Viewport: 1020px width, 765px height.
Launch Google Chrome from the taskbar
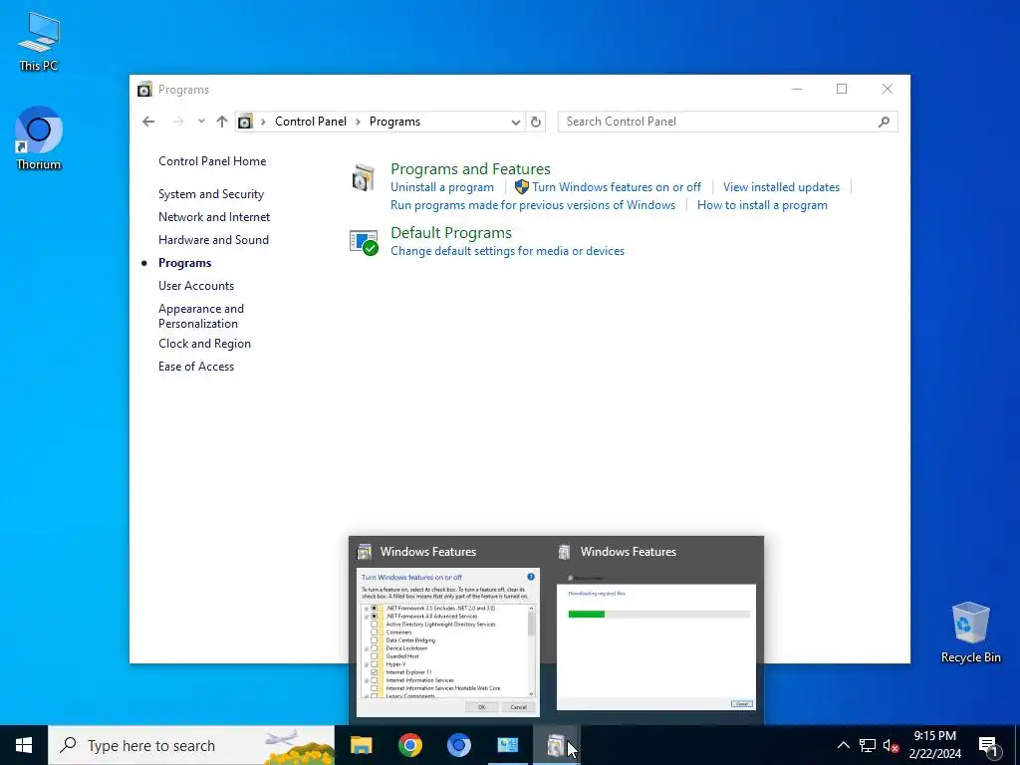coord(409,745)
